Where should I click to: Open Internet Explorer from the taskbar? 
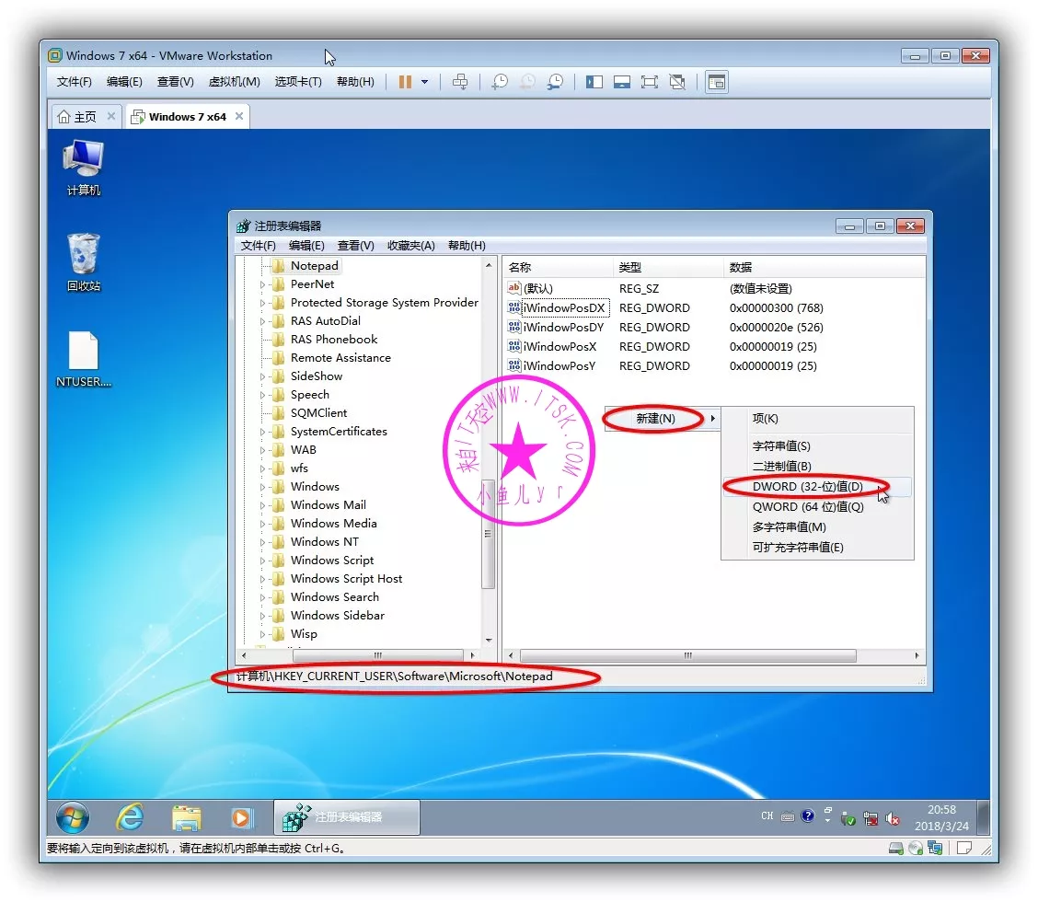click(130, 816)
